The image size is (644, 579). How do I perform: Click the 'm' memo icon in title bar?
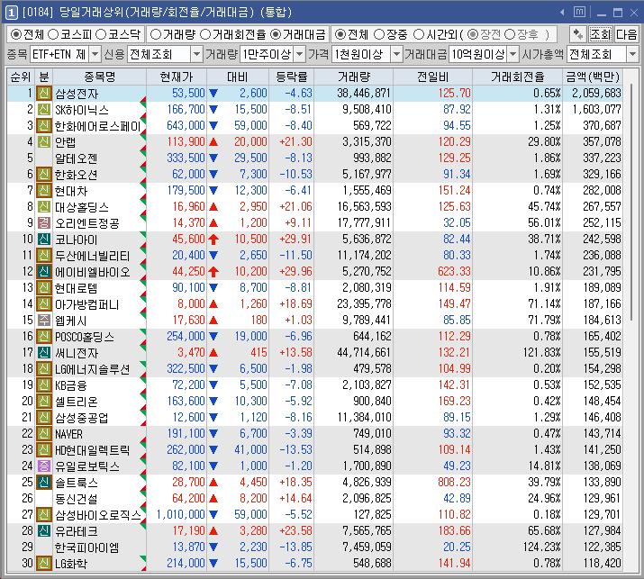click(579, 13)
